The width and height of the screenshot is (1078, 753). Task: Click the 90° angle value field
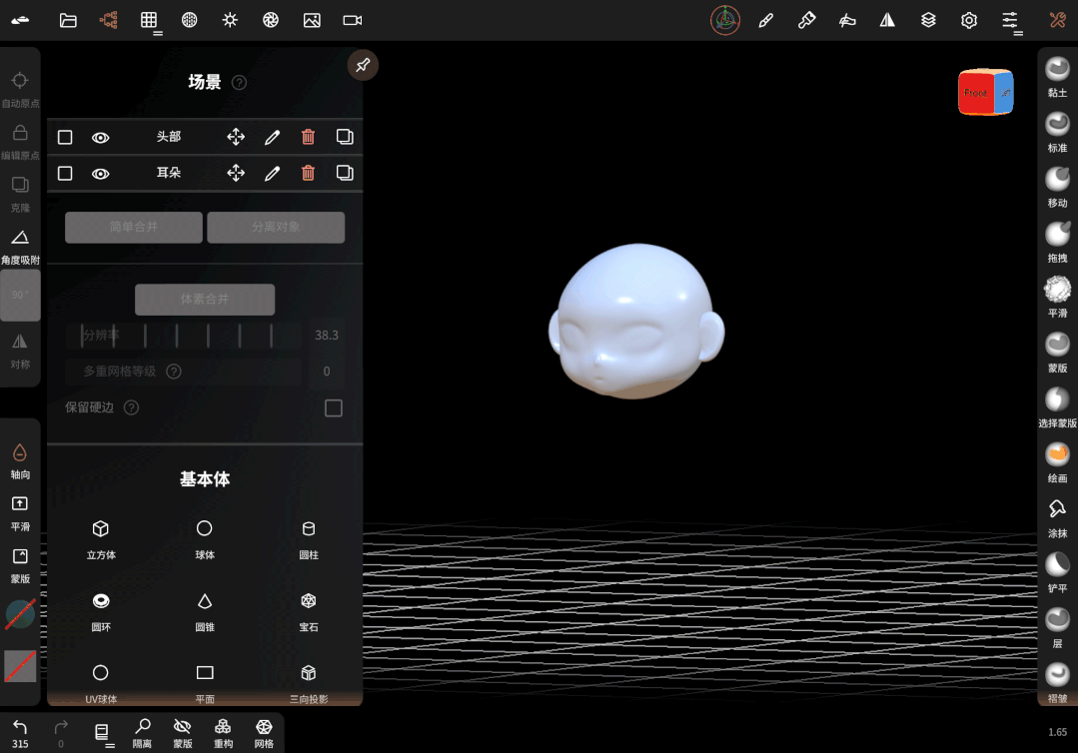20,295
